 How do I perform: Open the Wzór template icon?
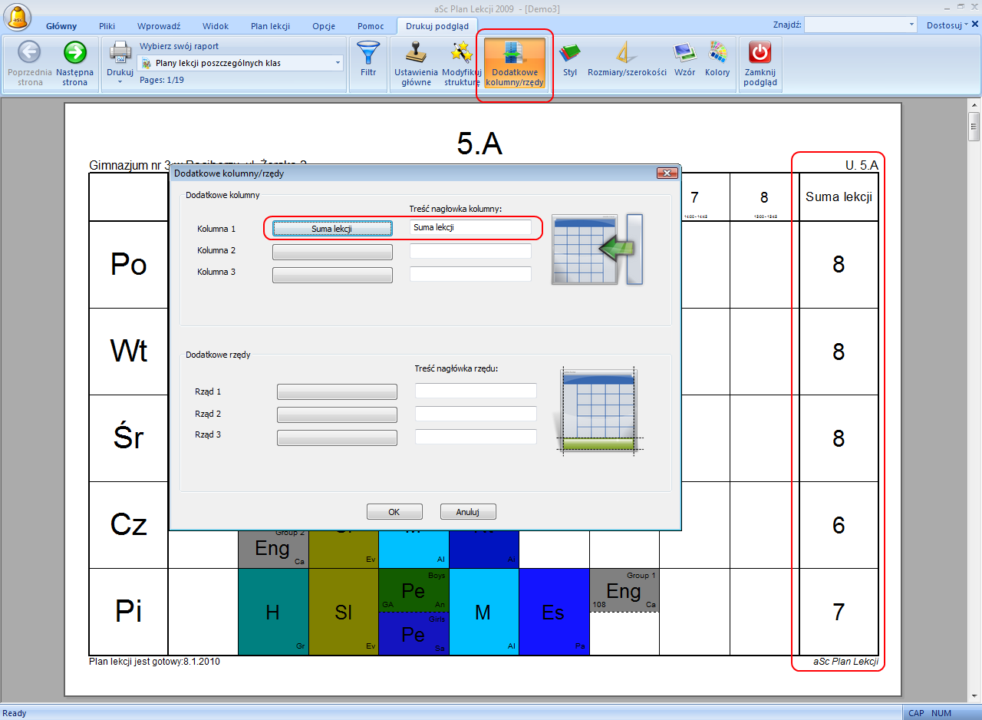coord(685,61)
